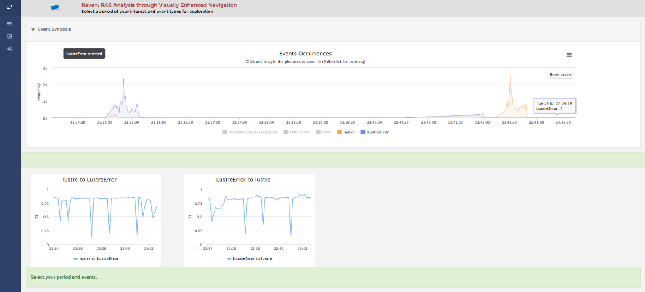This screenshot has width=645, height=292.
Task: Click the orange lustre legend color box
Action: pos(339,132)
